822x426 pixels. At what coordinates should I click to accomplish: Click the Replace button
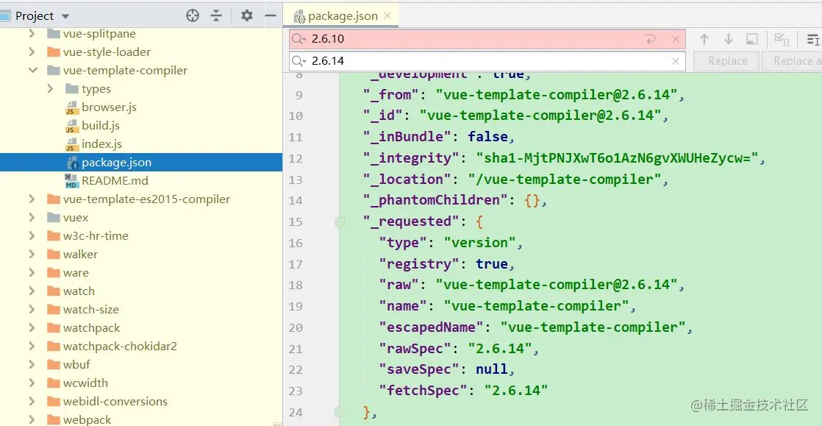click(x=727, y=61)
